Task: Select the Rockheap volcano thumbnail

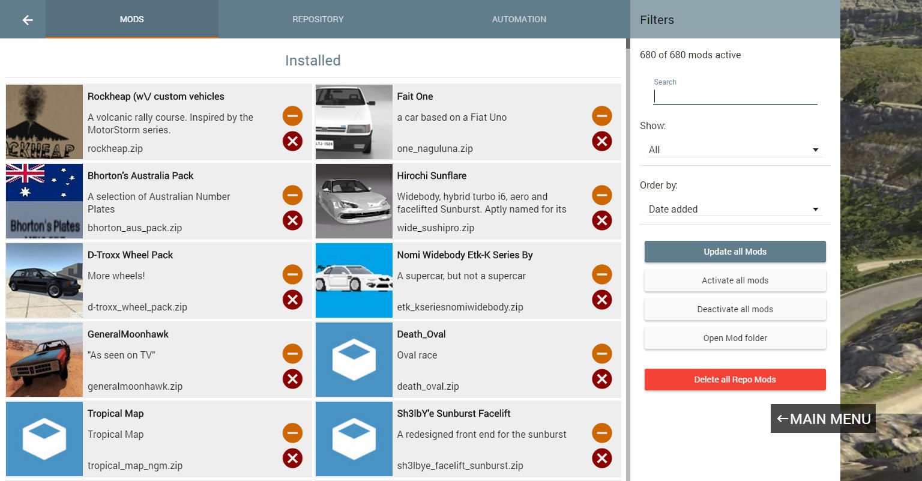Action: pyautogui.click(x=44, y=122)
